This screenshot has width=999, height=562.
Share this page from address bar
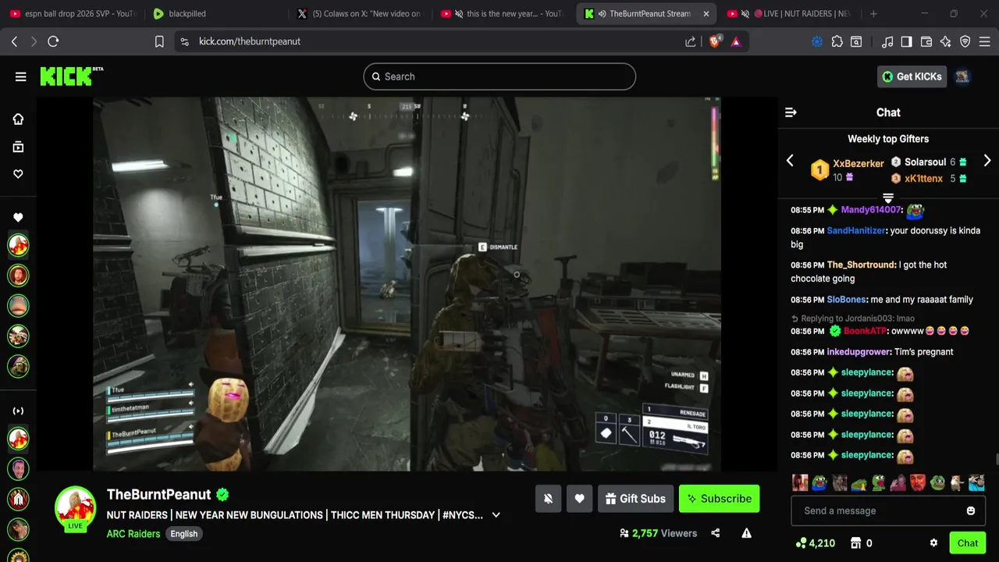(x=691, y=41)
